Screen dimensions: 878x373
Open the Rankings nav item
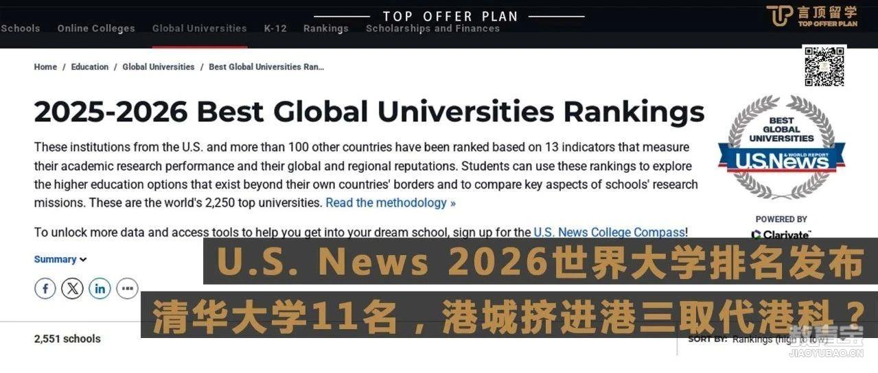pyautogui.click(x=326, y=28)
